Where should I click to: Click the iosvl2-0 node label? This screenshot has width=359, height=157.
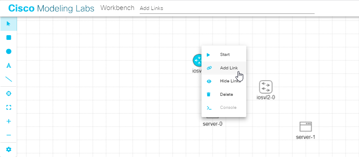[x=265, y=98]
